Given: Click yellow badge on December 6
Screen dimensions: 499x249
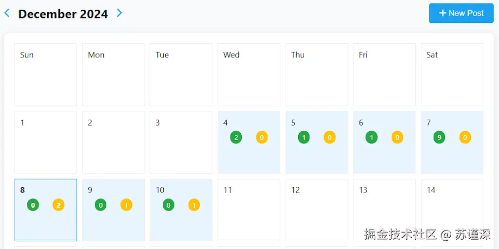Looking at the screenshot, I should (x=397, y=138).
